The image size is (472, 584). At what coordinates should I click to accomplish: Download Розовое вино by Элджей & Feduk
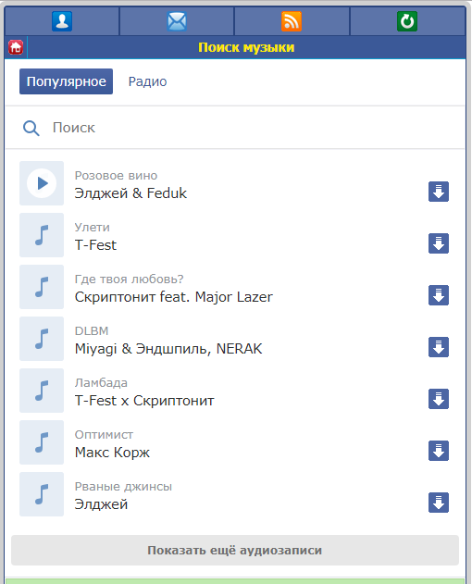coord(439,192)
